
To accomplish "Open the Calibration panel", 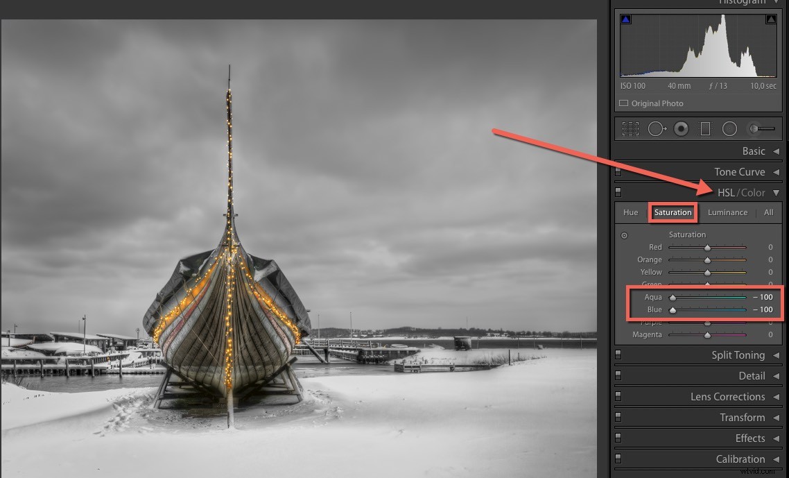I will point(739,459).
